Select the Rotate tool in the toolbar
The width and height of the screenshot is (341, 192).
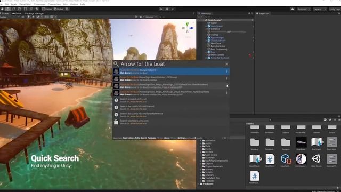coord(14,9)
